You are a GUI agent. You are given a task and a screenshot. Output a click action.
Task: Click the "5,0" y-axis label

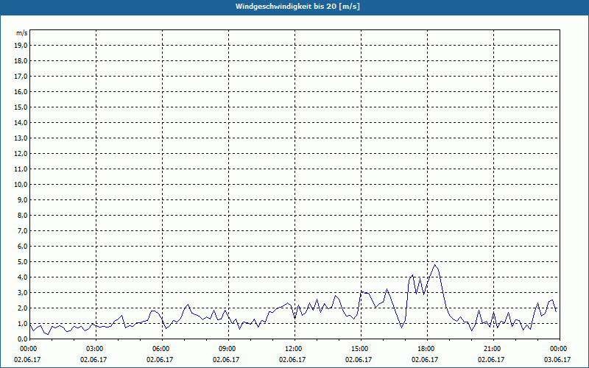[x=22, y=261]
